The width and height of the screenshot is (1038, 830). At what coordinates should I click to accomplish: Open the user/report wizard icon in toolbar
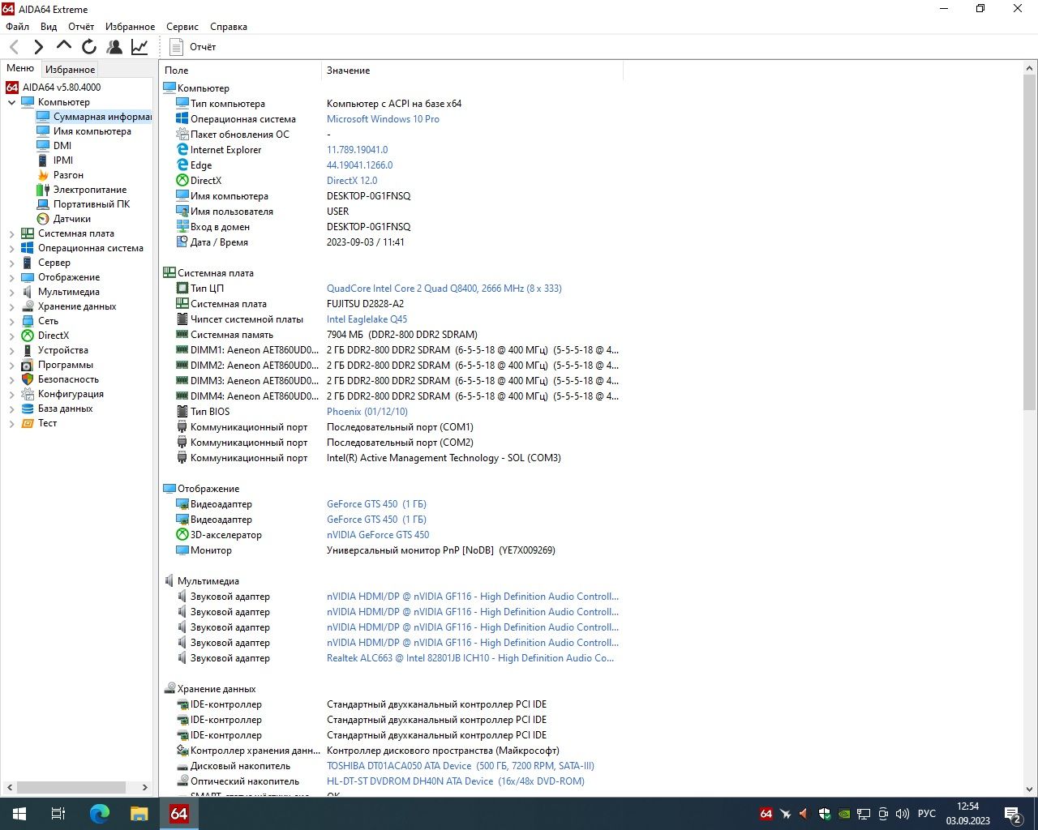(114, 47)
